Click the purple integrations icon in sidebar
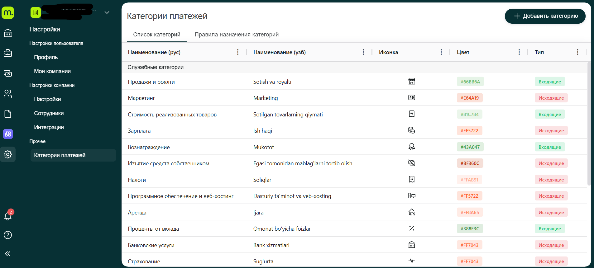The image size is (594, 268). pos(8,134)
